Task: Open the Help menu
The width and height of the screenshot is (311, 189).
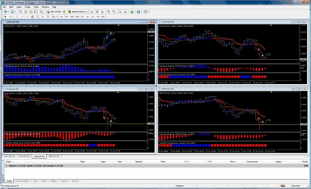Action: pos(54,7)
